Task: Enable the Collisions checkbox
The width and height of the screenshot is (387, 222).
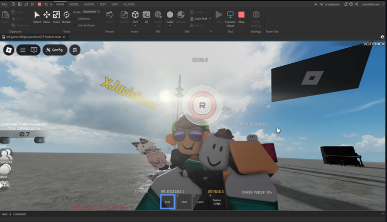Action: (75, 18)
